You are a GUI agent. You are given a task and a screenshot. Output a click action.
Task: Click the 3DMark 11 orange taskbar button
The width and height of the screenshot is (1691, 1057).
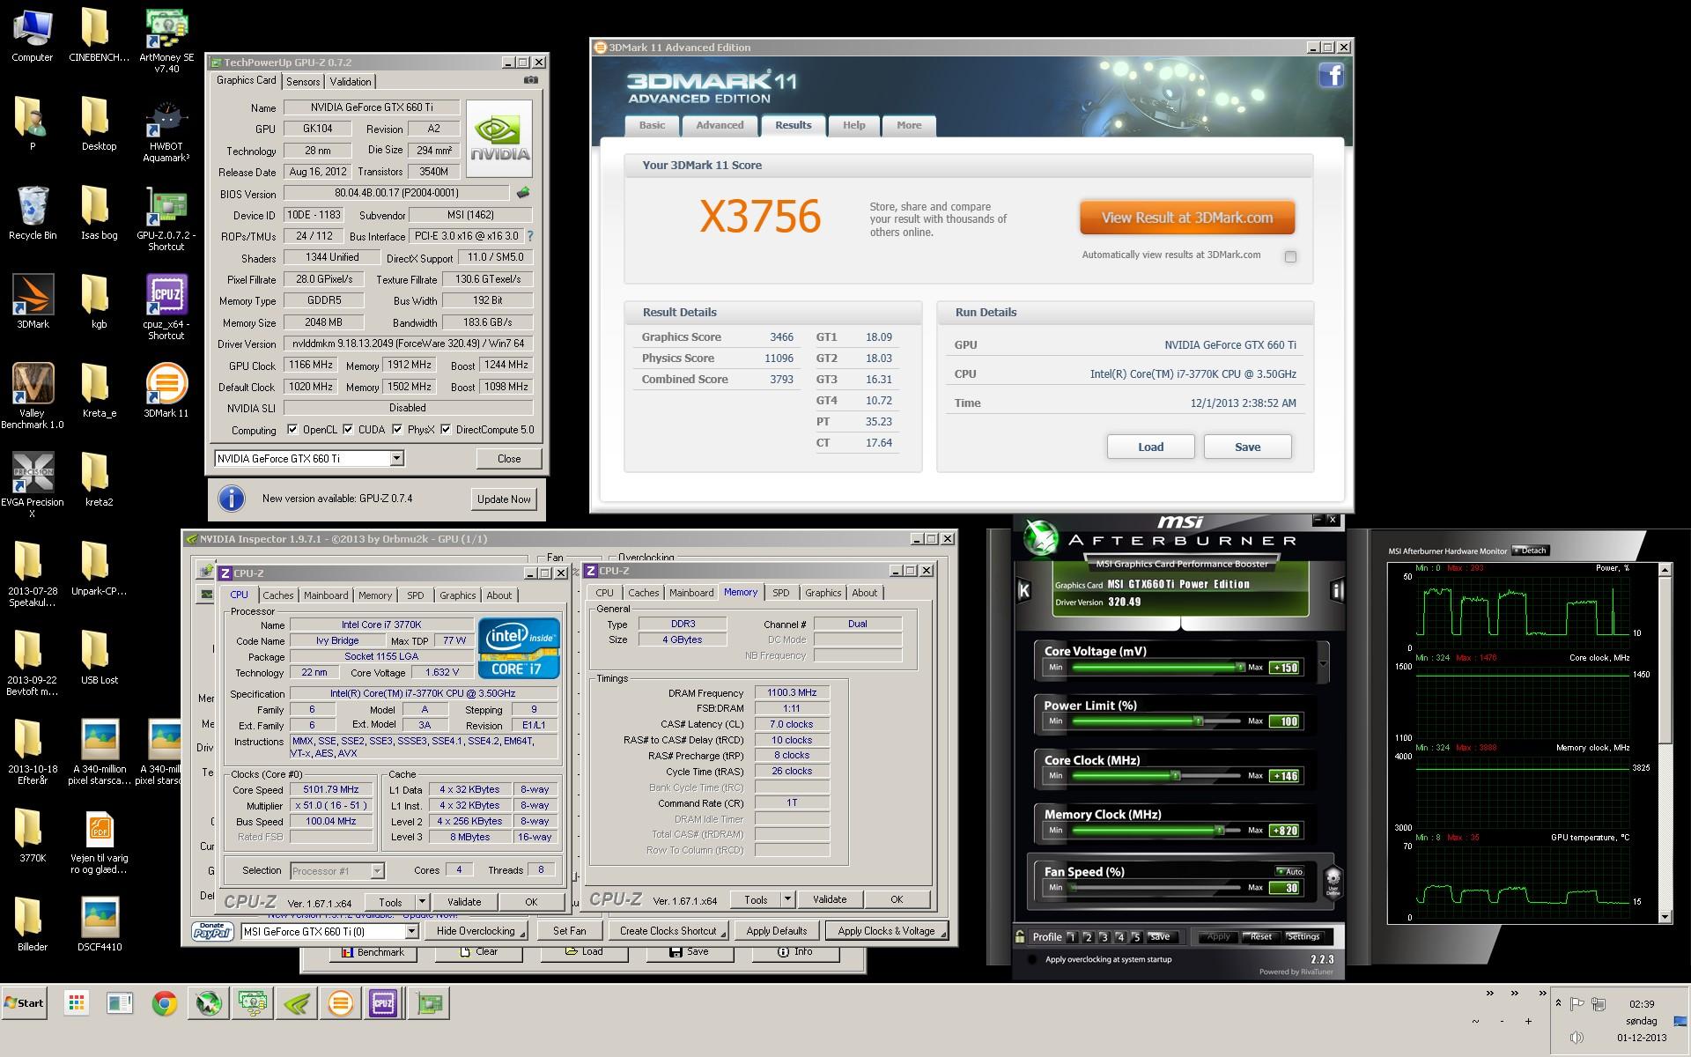point(340,1003)
